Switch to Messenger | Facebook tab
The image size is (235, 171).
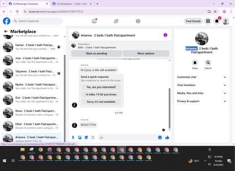(x=28, y=4)
